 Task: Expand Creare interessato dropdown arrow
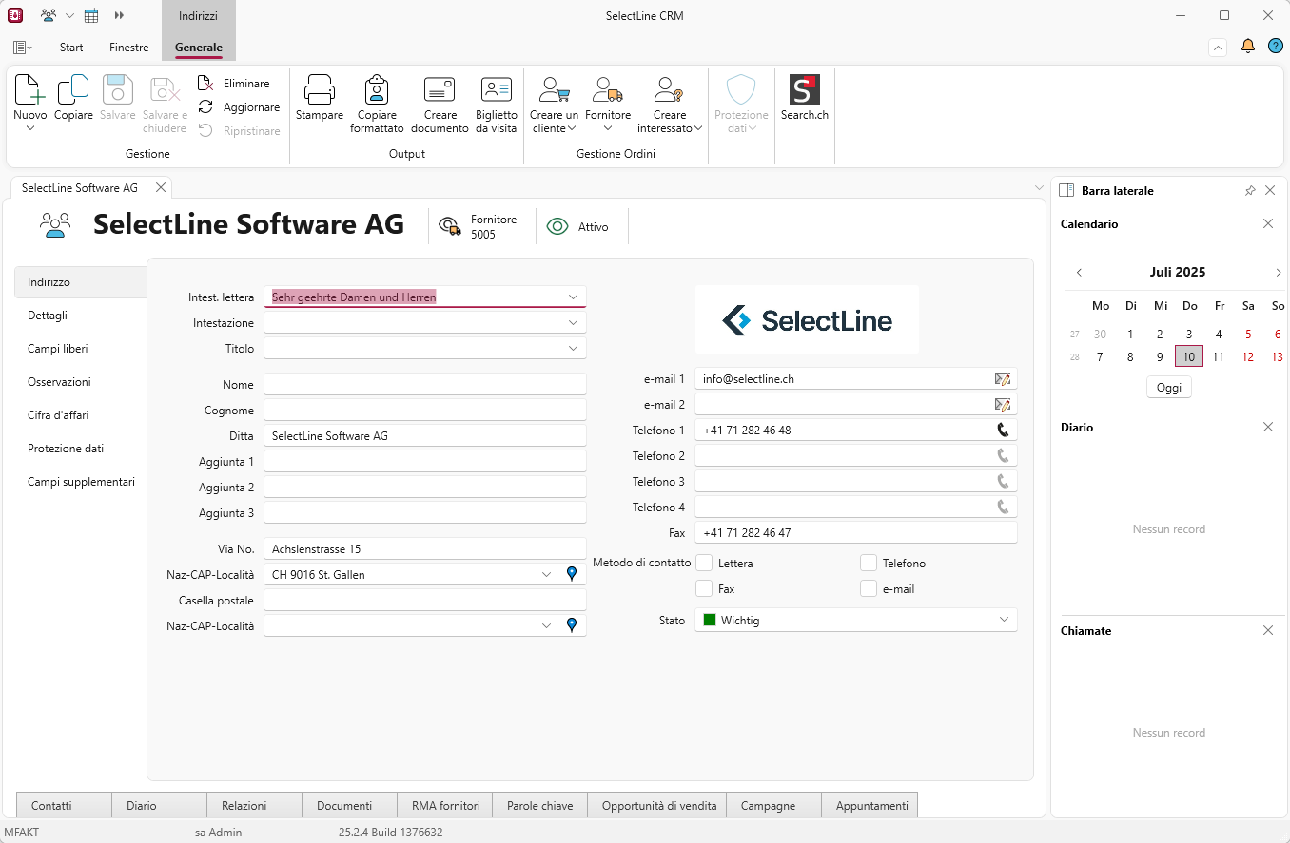pos(697,128)
